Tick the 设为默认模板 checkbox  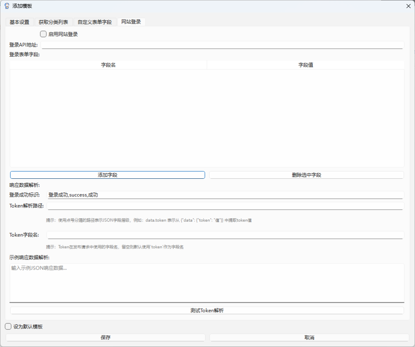[x=8, y=327]
